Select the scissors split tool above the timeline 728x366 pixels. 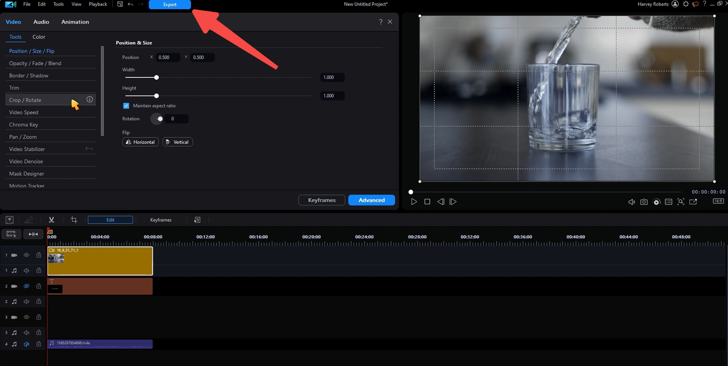(51, 219)
